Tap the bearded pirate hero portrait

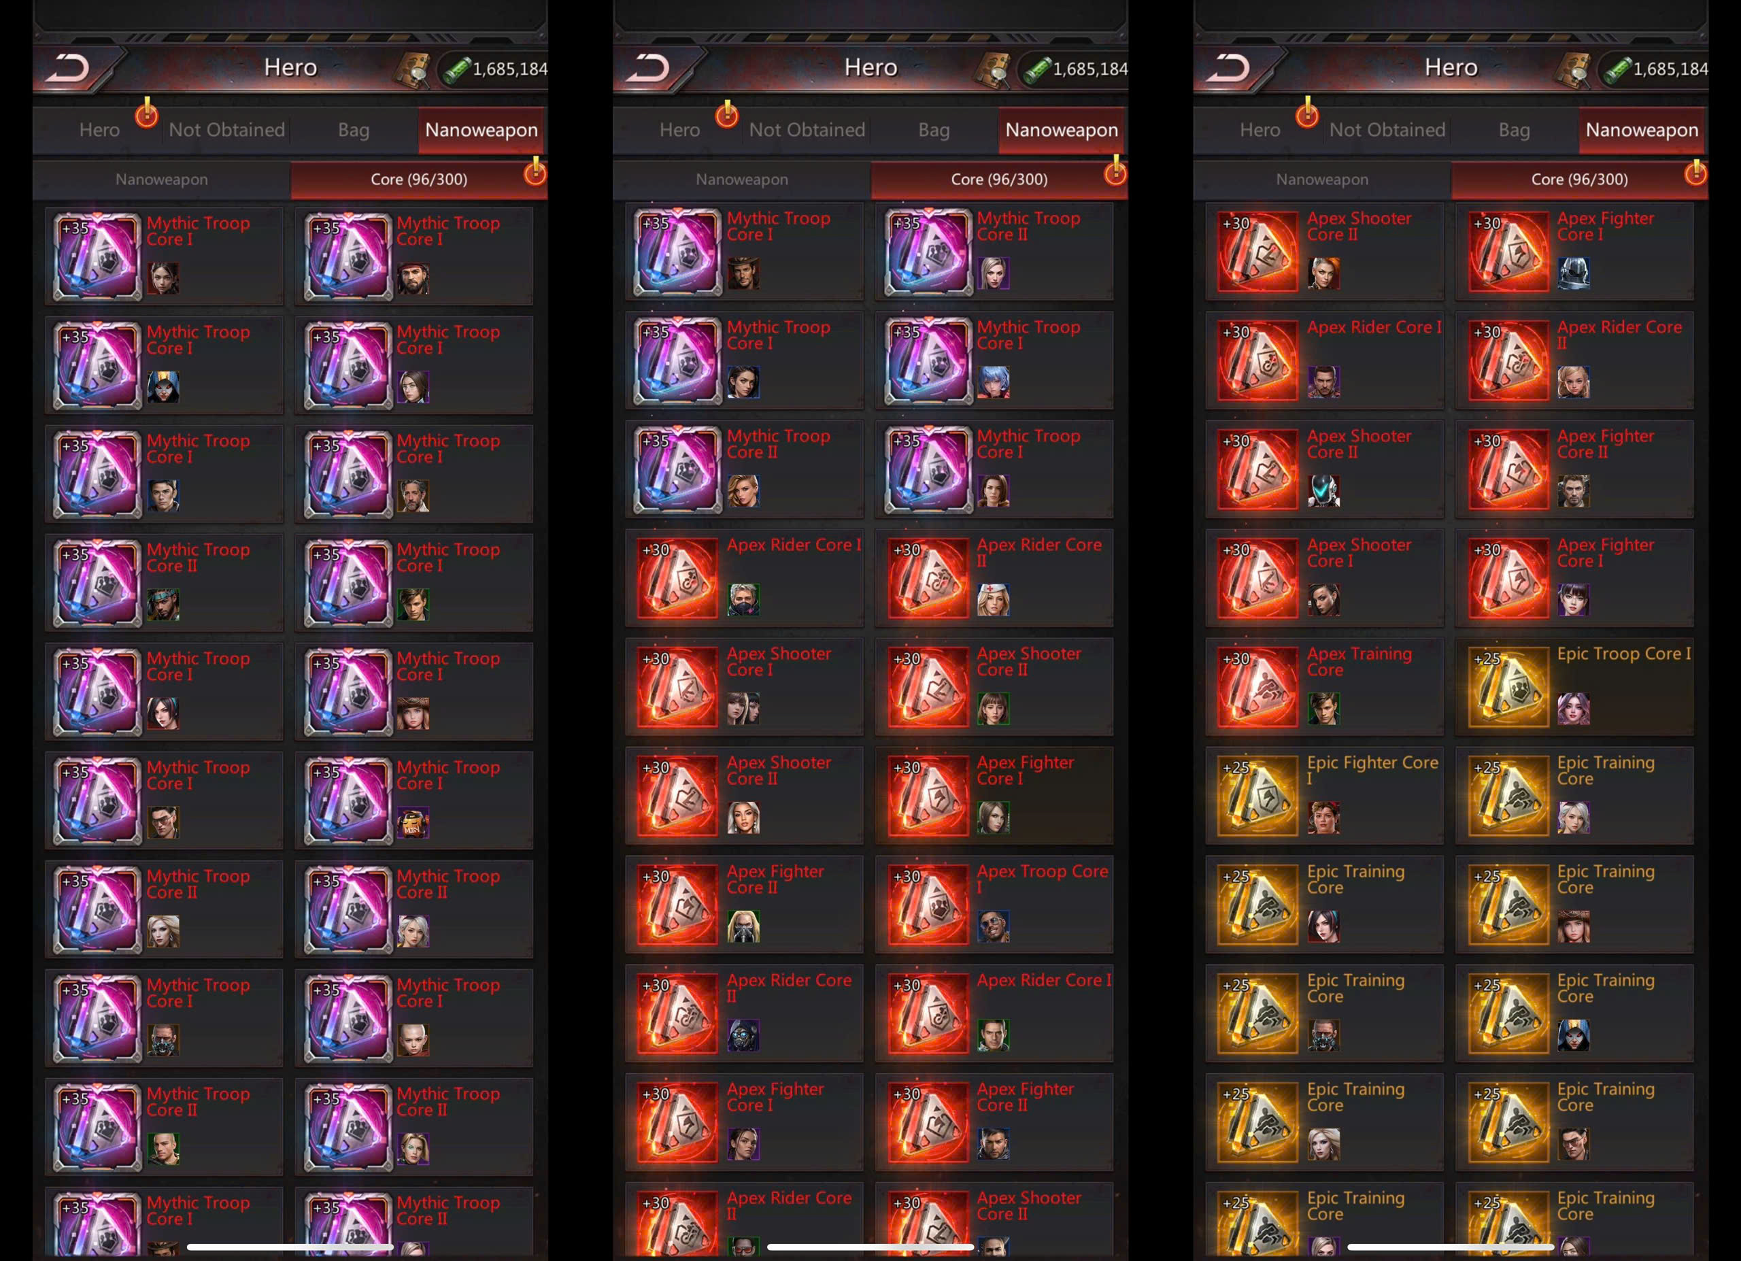pyautogui.click(x=413, y=279)
